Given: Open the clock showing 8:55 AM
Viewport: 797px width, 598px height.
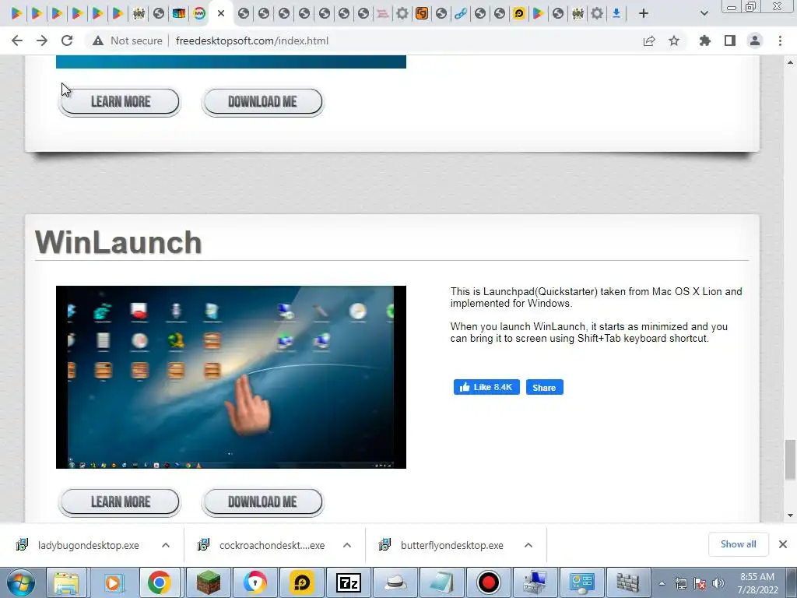Looking at the screenshot, I should click(757, 583).
